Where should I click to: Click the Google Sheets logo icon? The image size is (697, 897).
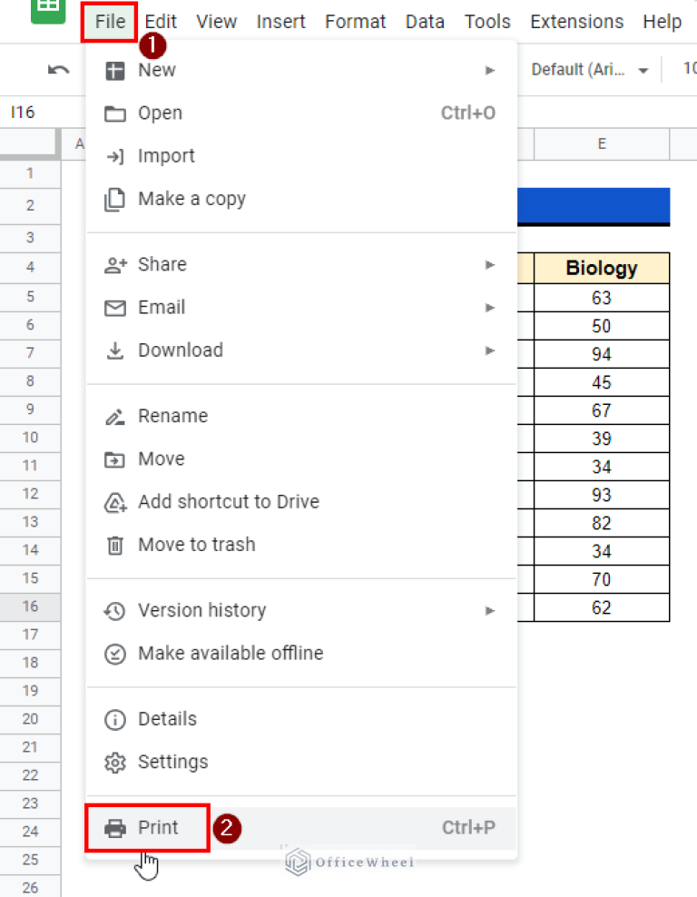tap(48, 7)
